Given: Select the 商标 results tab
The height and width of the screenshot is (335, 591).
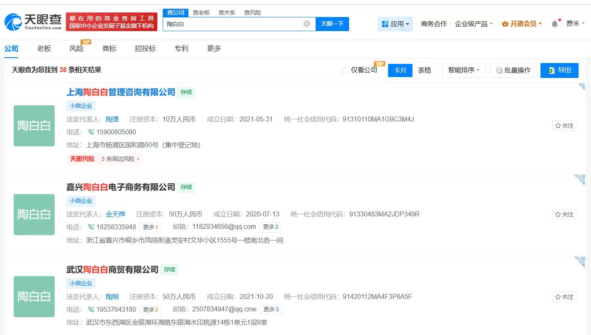Looking at the screenshot, I should coord(109,49).
